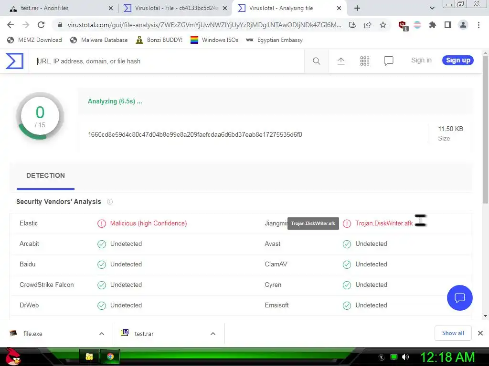Viewport: 489px width, 366px height.
Task: Click the malicious alert icon for Elastic
Action: [x=102, y=224]
